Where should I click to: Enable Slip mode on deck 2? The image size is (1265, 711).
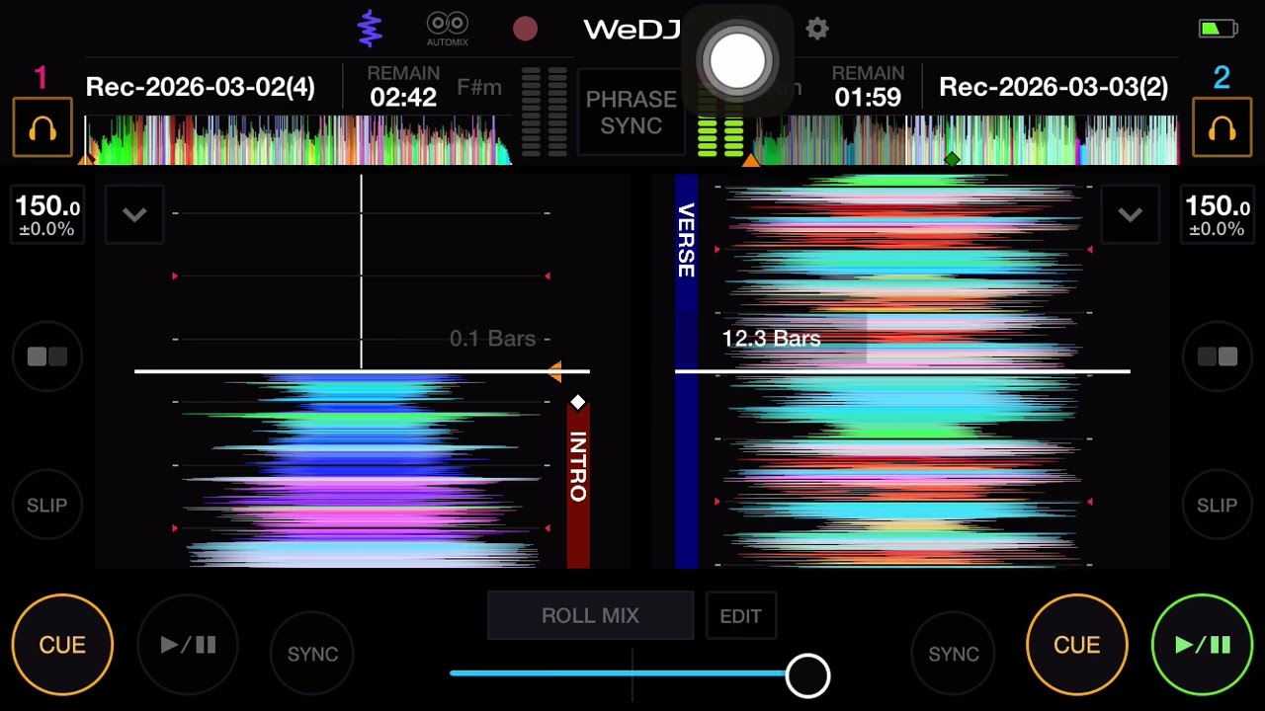[x=1217, y=505]
